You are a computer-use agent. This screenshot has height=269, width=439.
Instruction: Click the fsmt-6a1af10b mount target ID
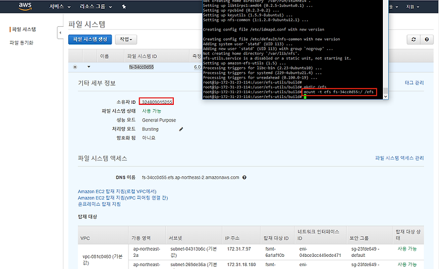(274, 252)
